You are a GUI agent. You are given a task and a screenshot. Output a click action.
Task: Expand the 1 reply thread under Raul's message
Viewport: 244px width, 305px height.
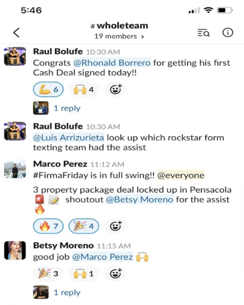(67, 108)
